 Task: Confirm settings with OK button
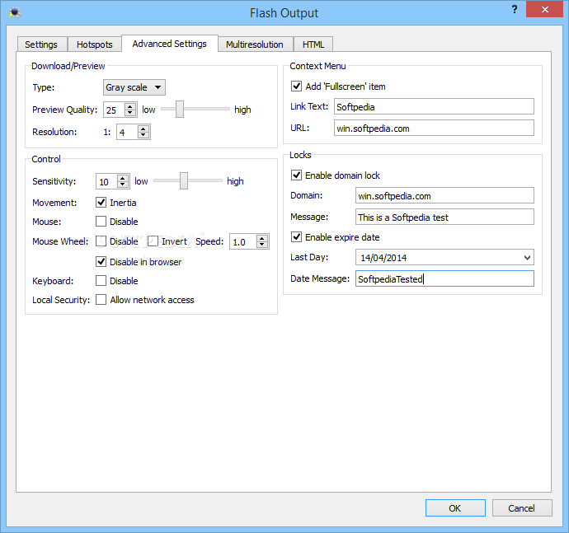point(455,508)
